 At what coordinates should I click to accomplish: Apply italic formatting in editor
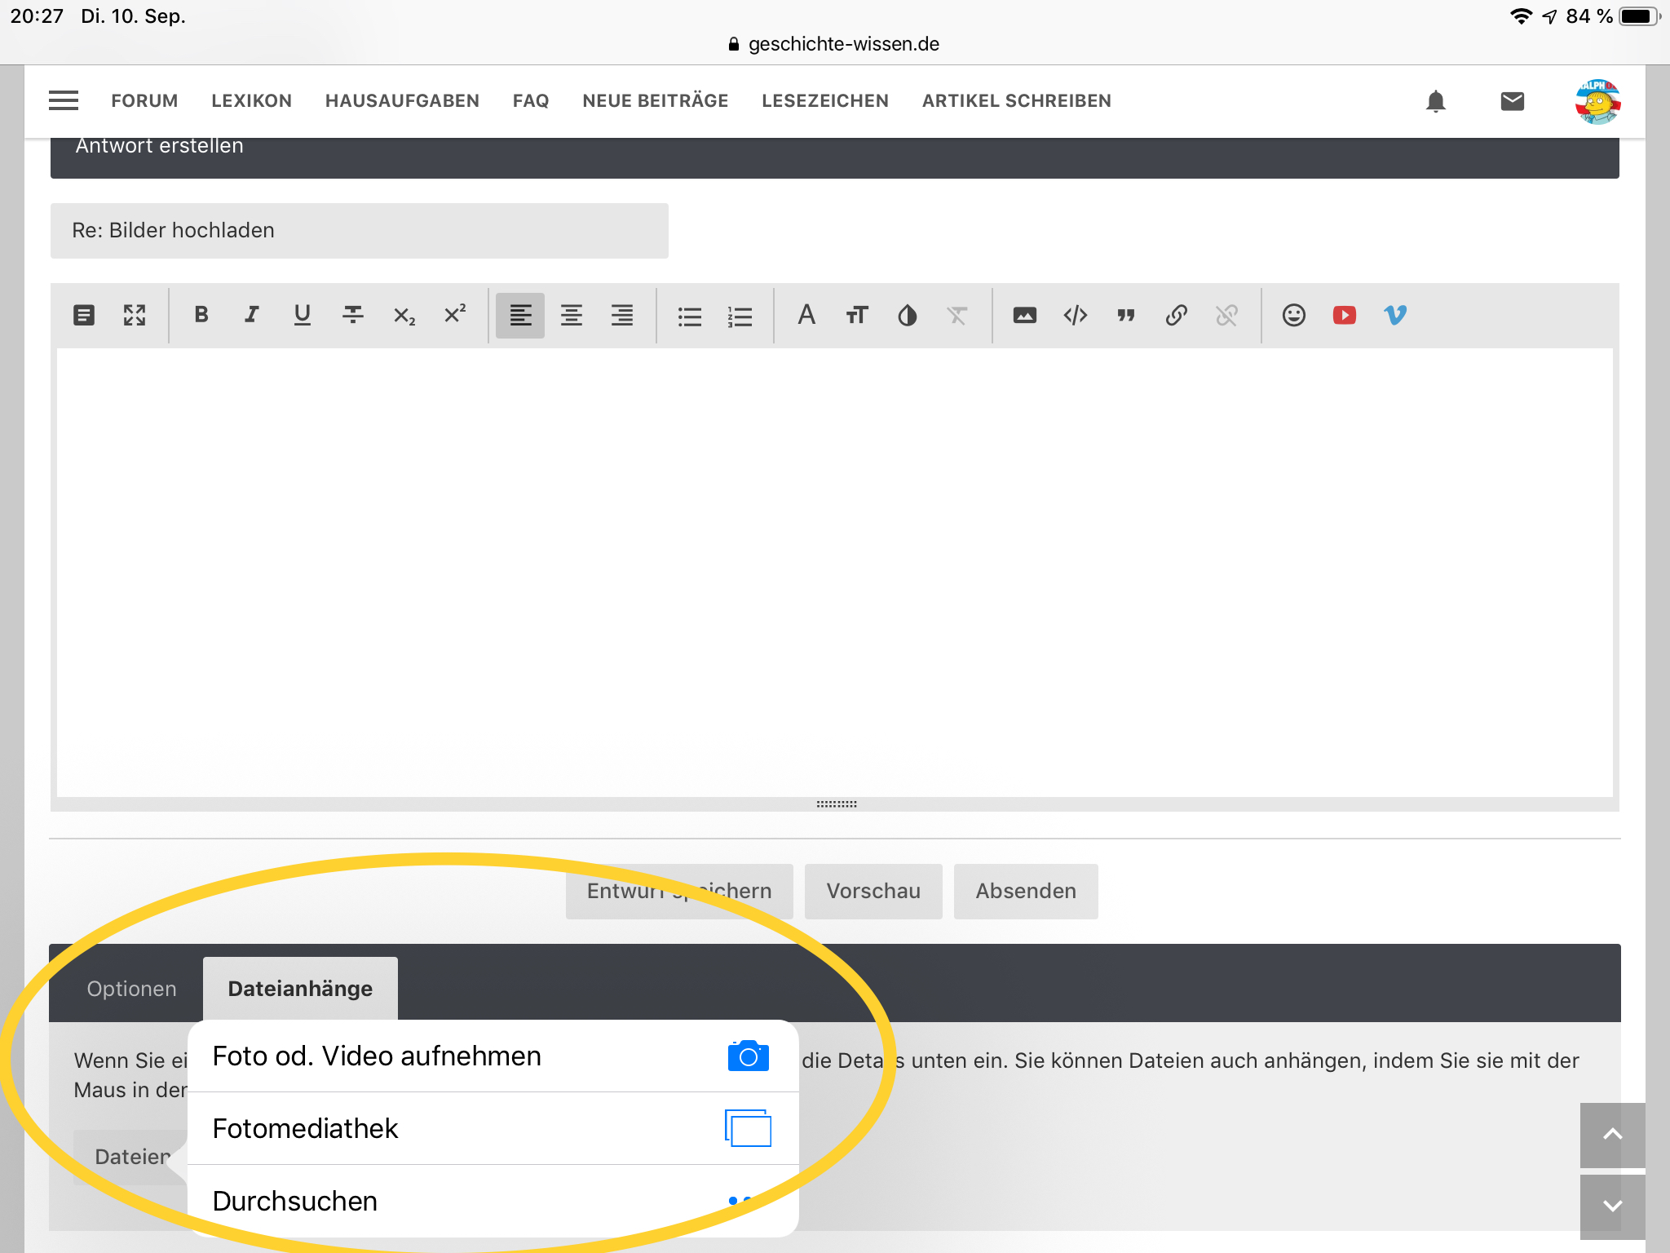252,315
